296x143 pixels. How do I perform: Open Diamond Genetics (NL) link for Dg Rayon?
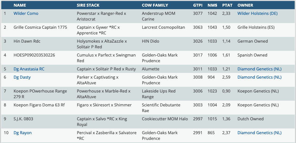pos(259,133)
